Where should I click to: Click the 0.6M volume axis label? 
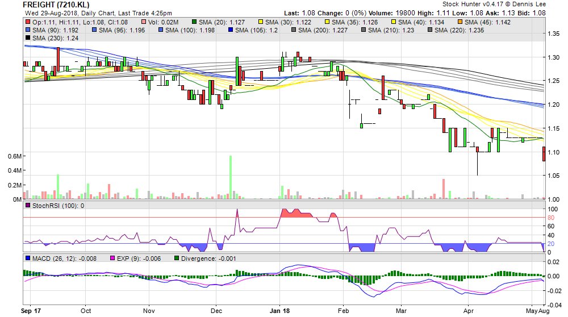click(15, 156)
